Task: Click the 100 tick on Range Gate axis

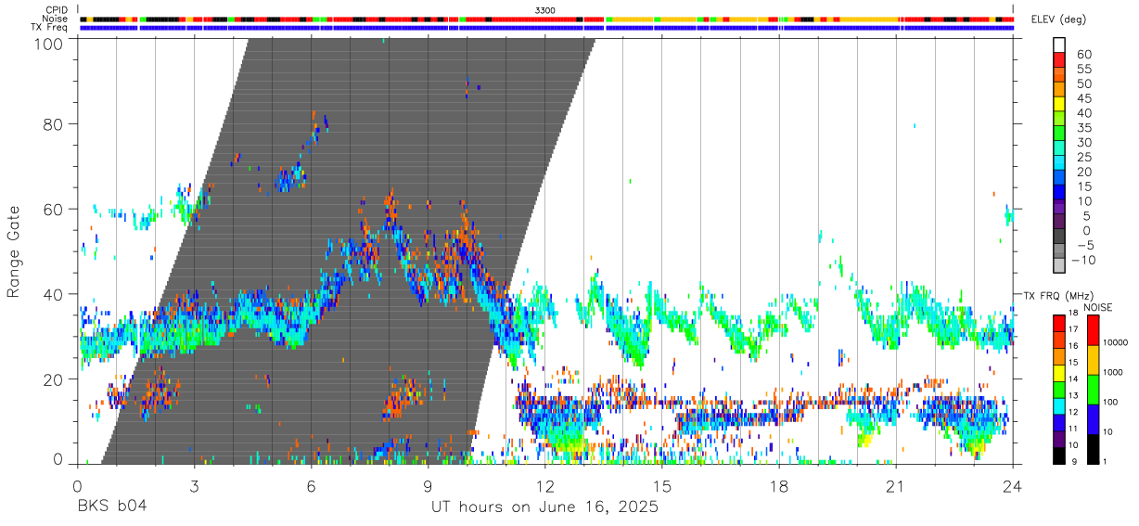Action: point(50,43)
